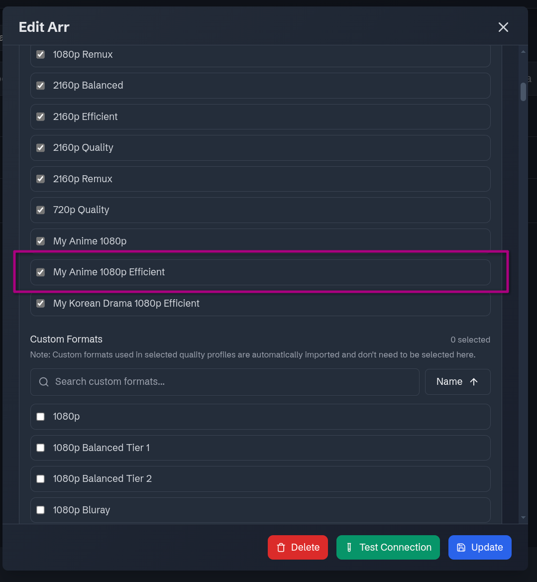Click the test tube Test Connection icon
The image size is (537, 582).
click(349, 548)
